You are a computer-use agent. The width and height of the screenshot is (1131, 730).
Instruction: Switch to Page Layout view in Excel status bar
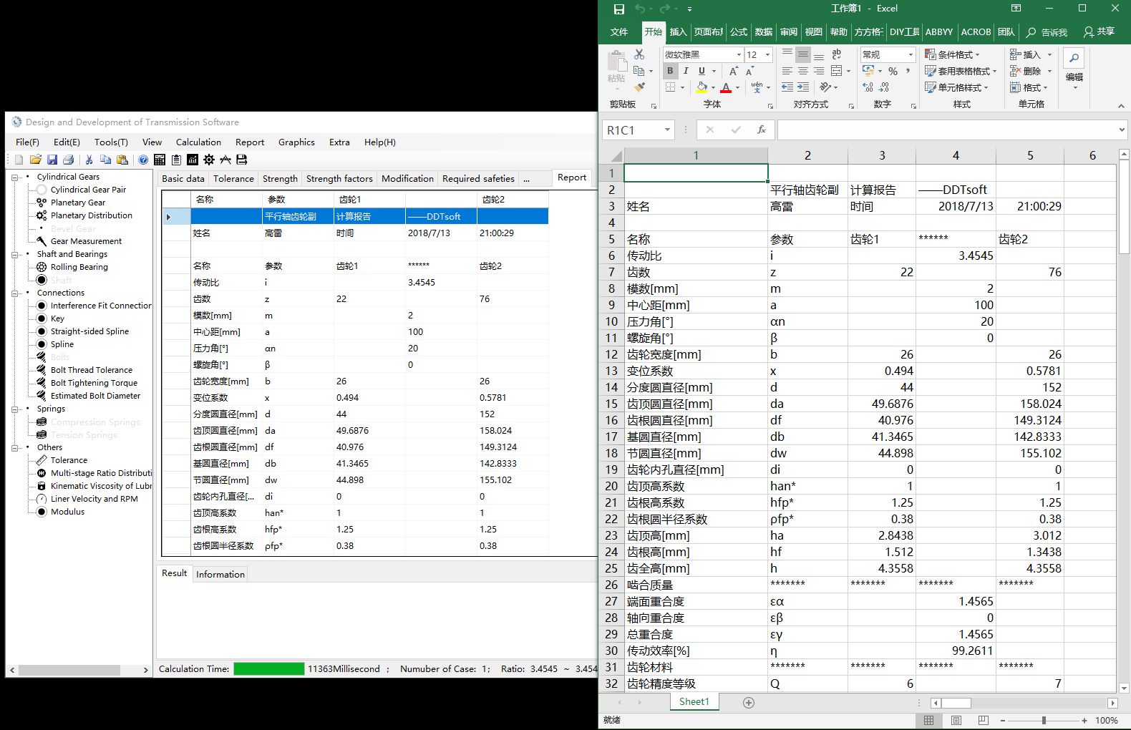coord(956,721)
